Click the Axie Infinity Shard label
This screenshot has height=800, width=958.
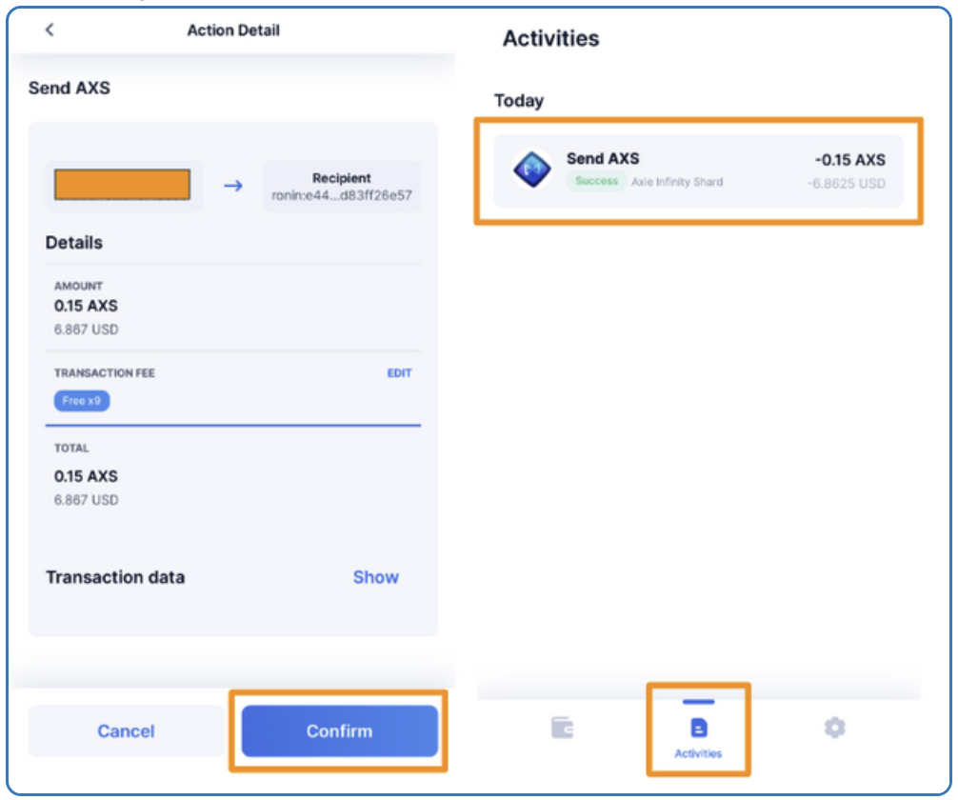tap(677, 182)
